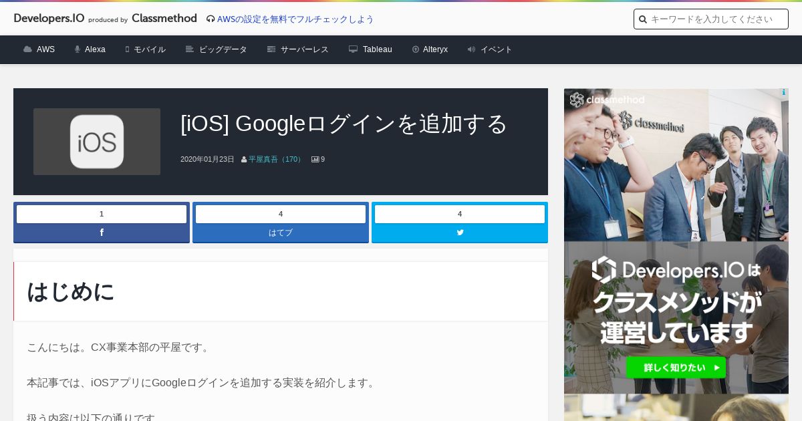
Task: Bookmark article with はてブ button
Action: (x=281, y=233)
